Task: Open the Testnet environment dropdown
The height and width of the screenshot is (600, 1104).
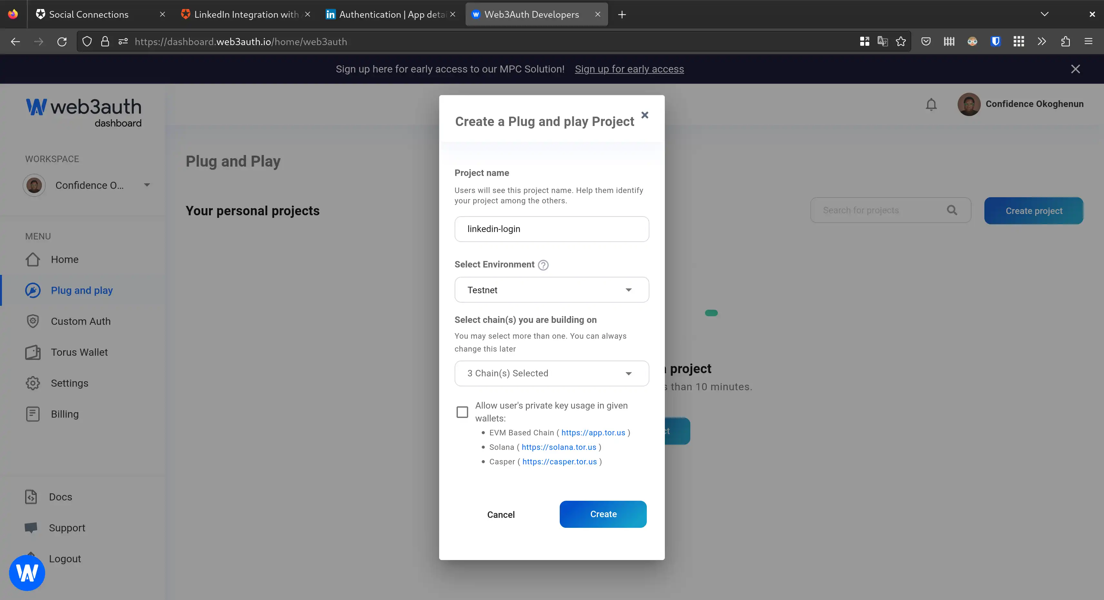Action: click(551, 290)
